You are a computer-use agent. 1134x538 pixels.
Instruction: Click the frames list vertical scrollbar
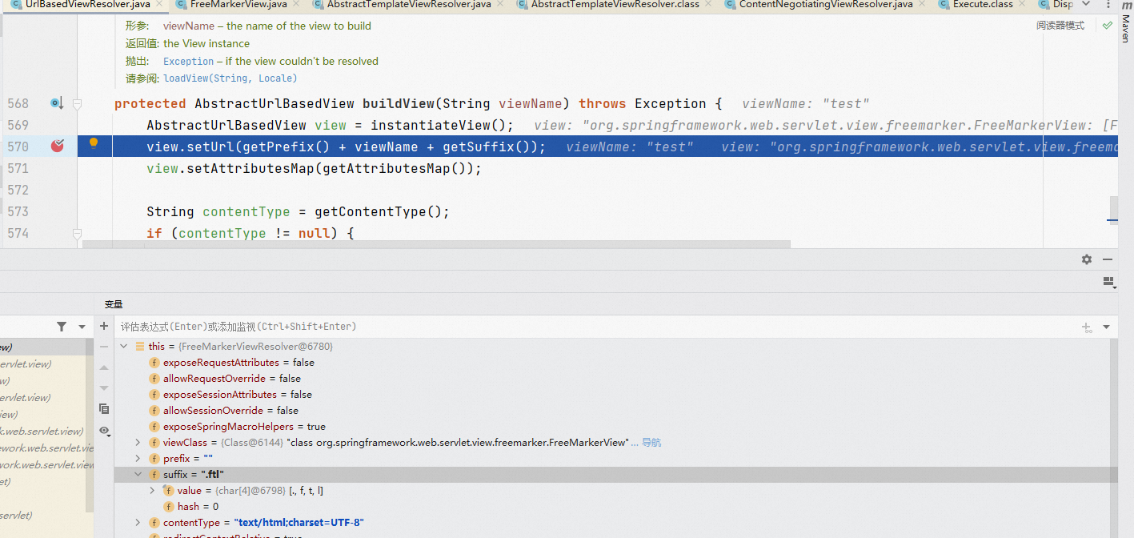pyautogui.click(x=90, y=424)
